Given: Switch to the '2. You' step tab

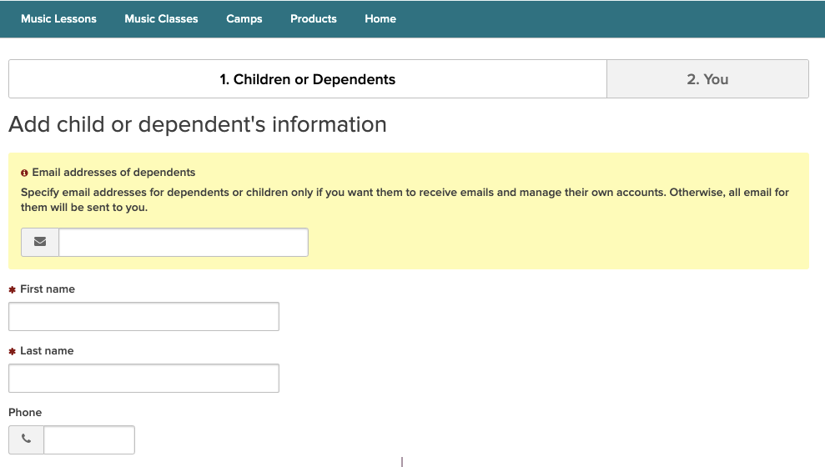Looking at the screenshot, I should click(707, 79).
